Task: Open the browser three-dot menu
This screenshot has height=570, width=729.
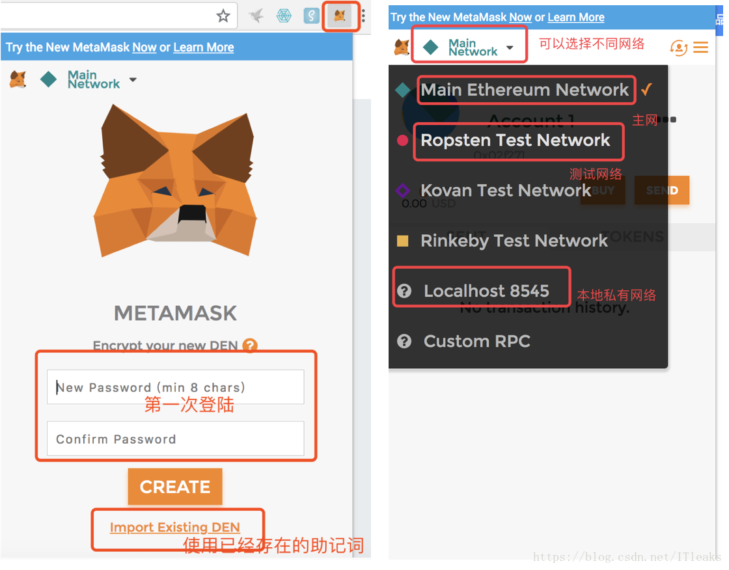Action: pyautogui.click(x=363, y=16)
